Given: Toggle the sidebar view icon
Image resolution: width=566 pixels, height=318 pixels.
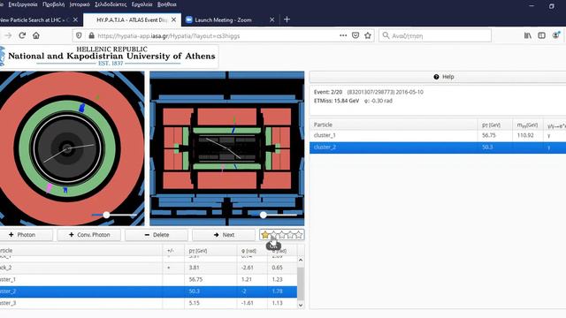Looking at the screenshot, I should coord(541,35).
